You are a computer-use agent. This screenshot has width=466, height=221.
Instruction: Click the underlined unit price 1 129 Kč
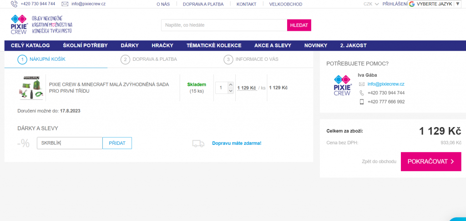(247, 88)
